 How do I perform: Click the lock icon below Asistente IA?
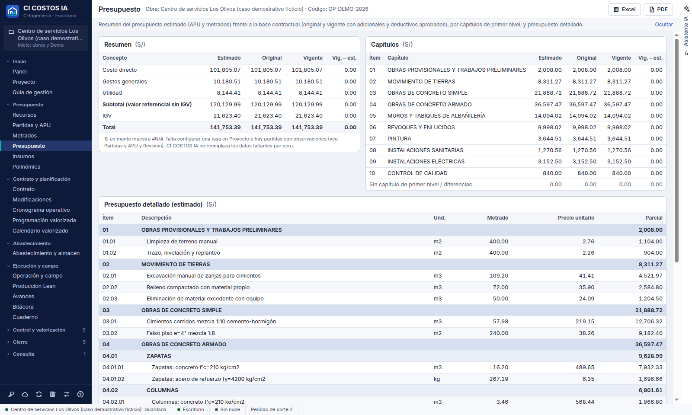tap(686, 54)
